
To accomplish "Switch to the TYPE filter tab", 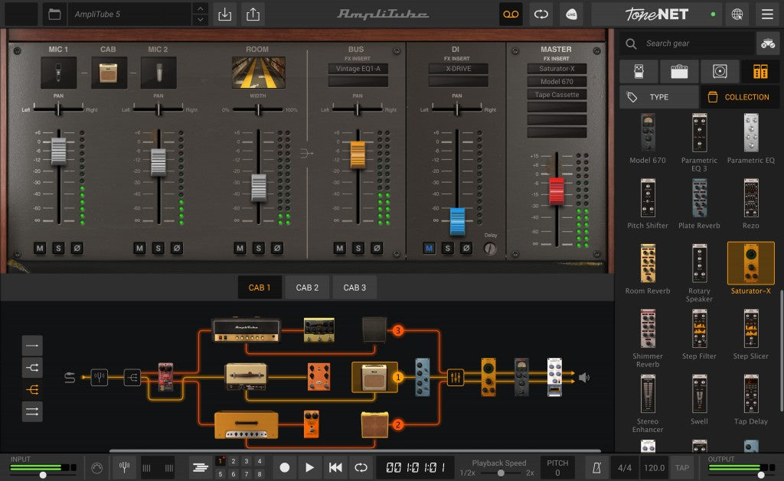I will click(x=657, y=96).
